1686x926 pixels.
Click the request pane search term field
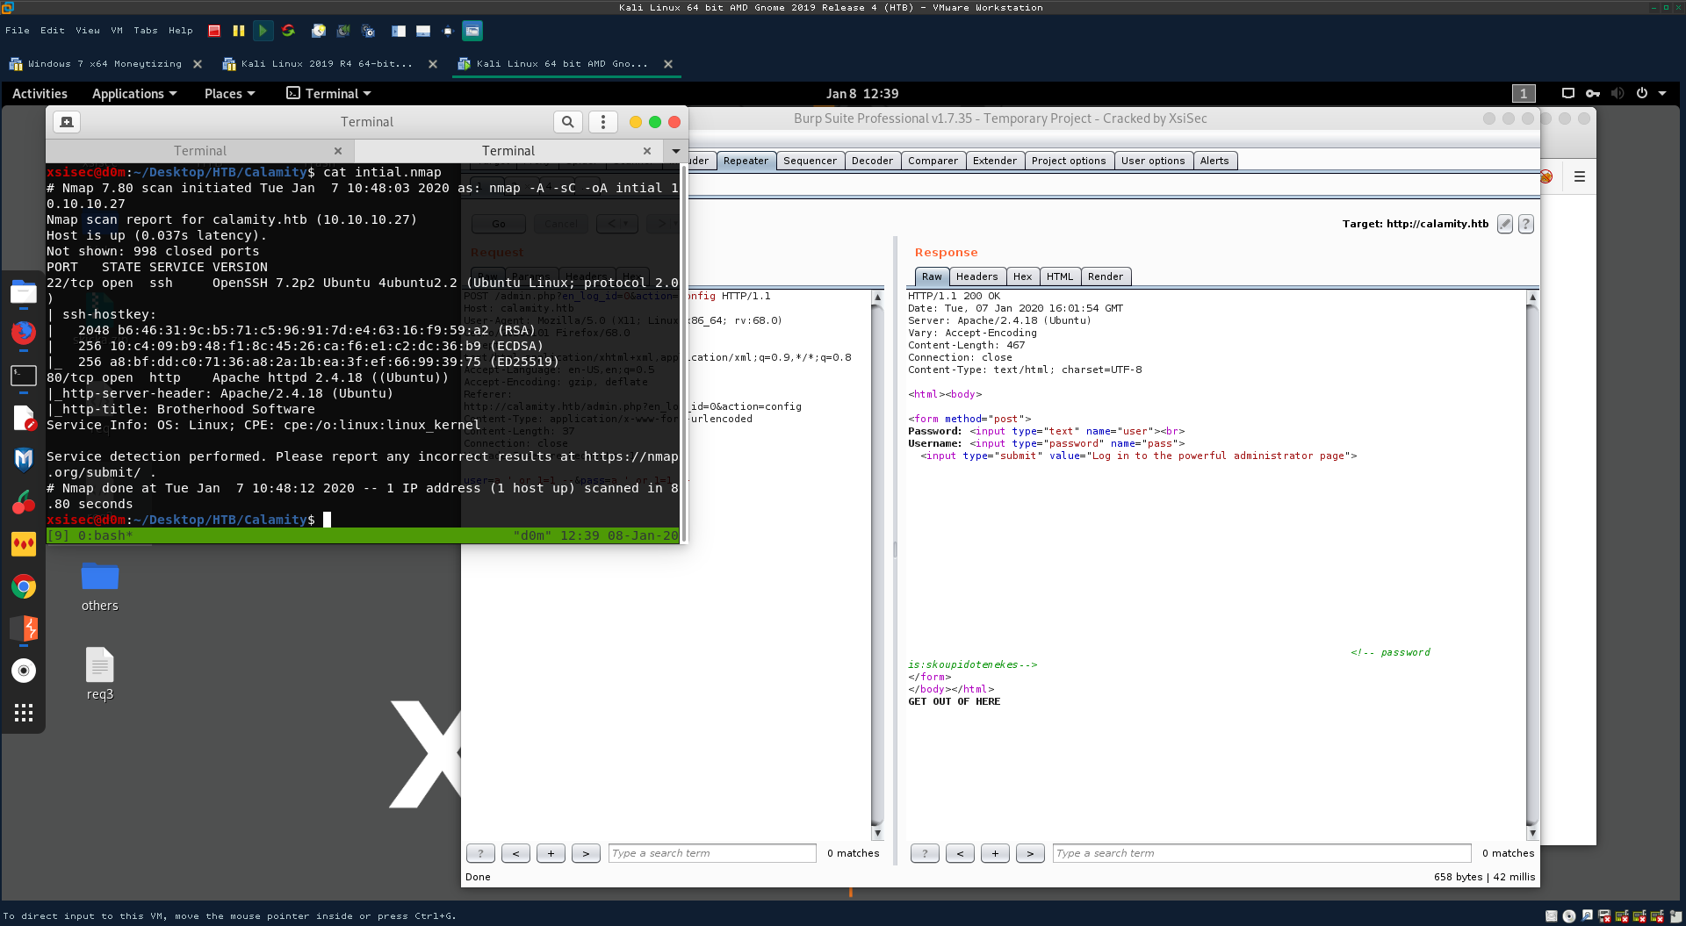[712, 853]
